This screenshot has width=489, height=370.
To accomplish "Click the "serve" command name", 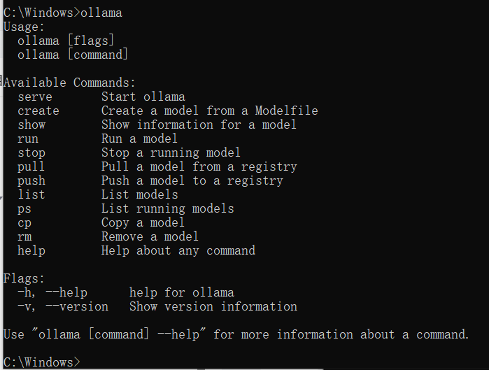I will click(x=35, y=97).
